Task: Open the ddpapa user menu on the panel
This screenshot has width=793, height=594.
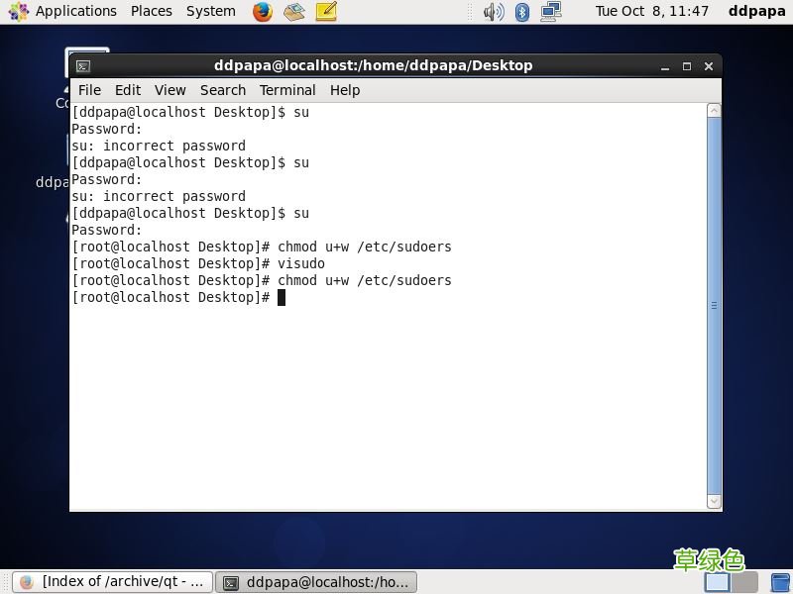Action: 756,11
